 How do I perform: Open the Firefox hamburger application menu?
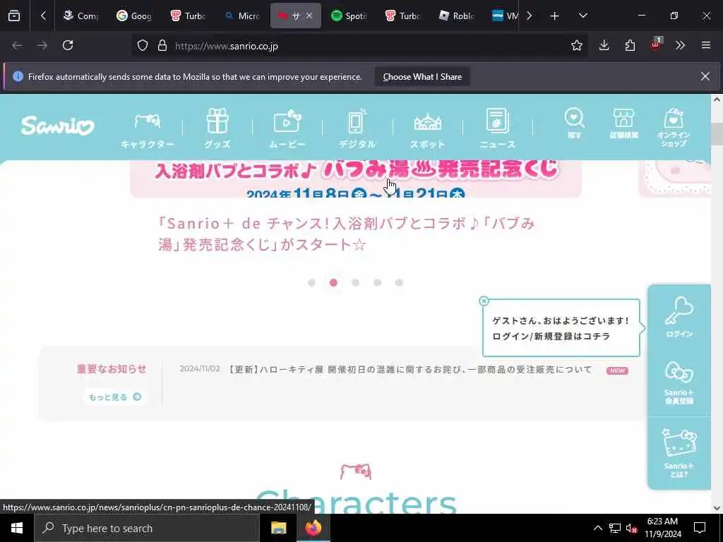click(706, 45)
